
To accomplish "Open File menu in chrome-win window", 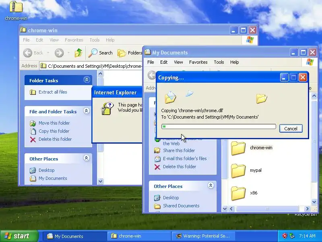I will coord(26,40).
